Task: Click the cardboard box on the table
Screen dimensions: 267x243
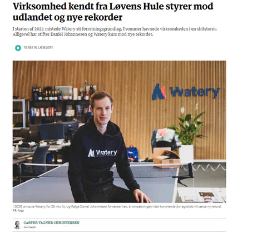Action: click(x=166, y=157)
